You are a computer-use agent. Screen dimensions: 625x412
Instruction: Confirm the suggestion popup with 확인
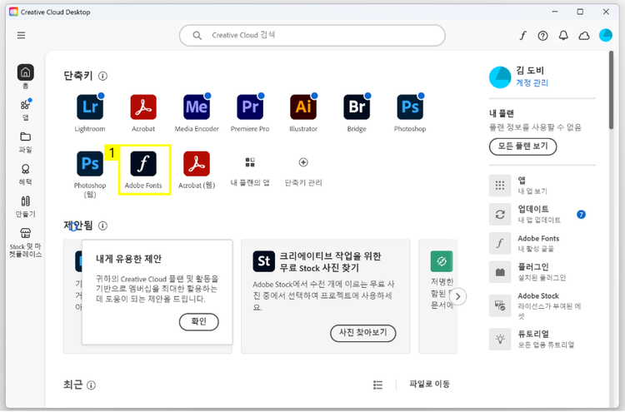pyautogui.click(x=199, y=321)
